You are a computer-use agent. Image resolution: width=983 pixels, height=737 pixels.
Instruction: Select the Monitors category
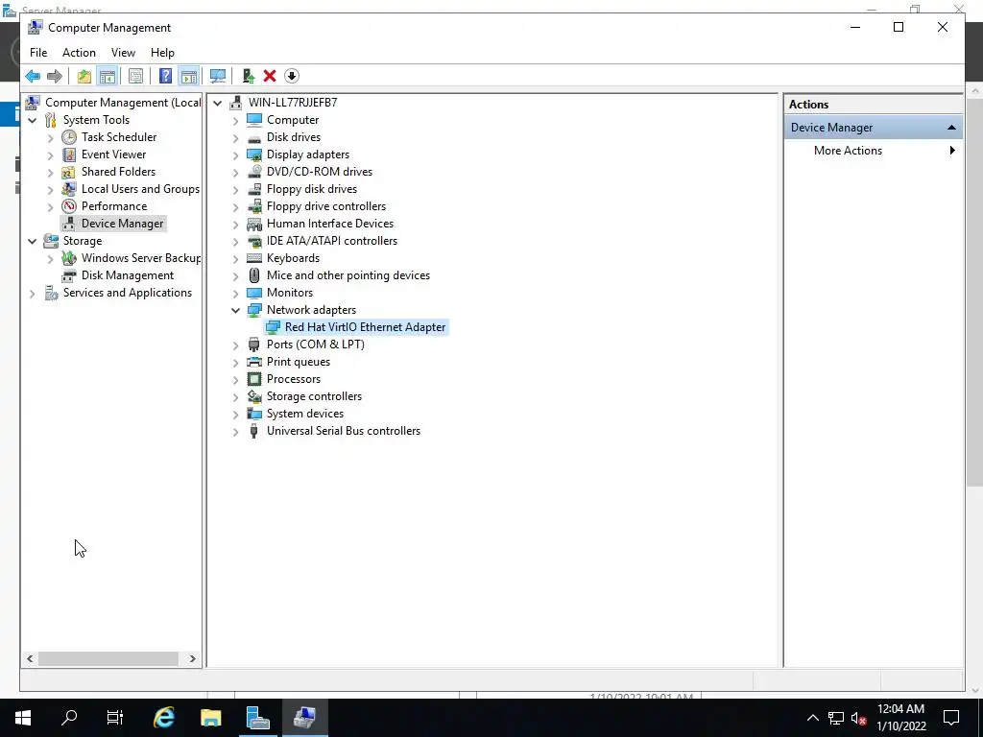(x=290, y=293)
